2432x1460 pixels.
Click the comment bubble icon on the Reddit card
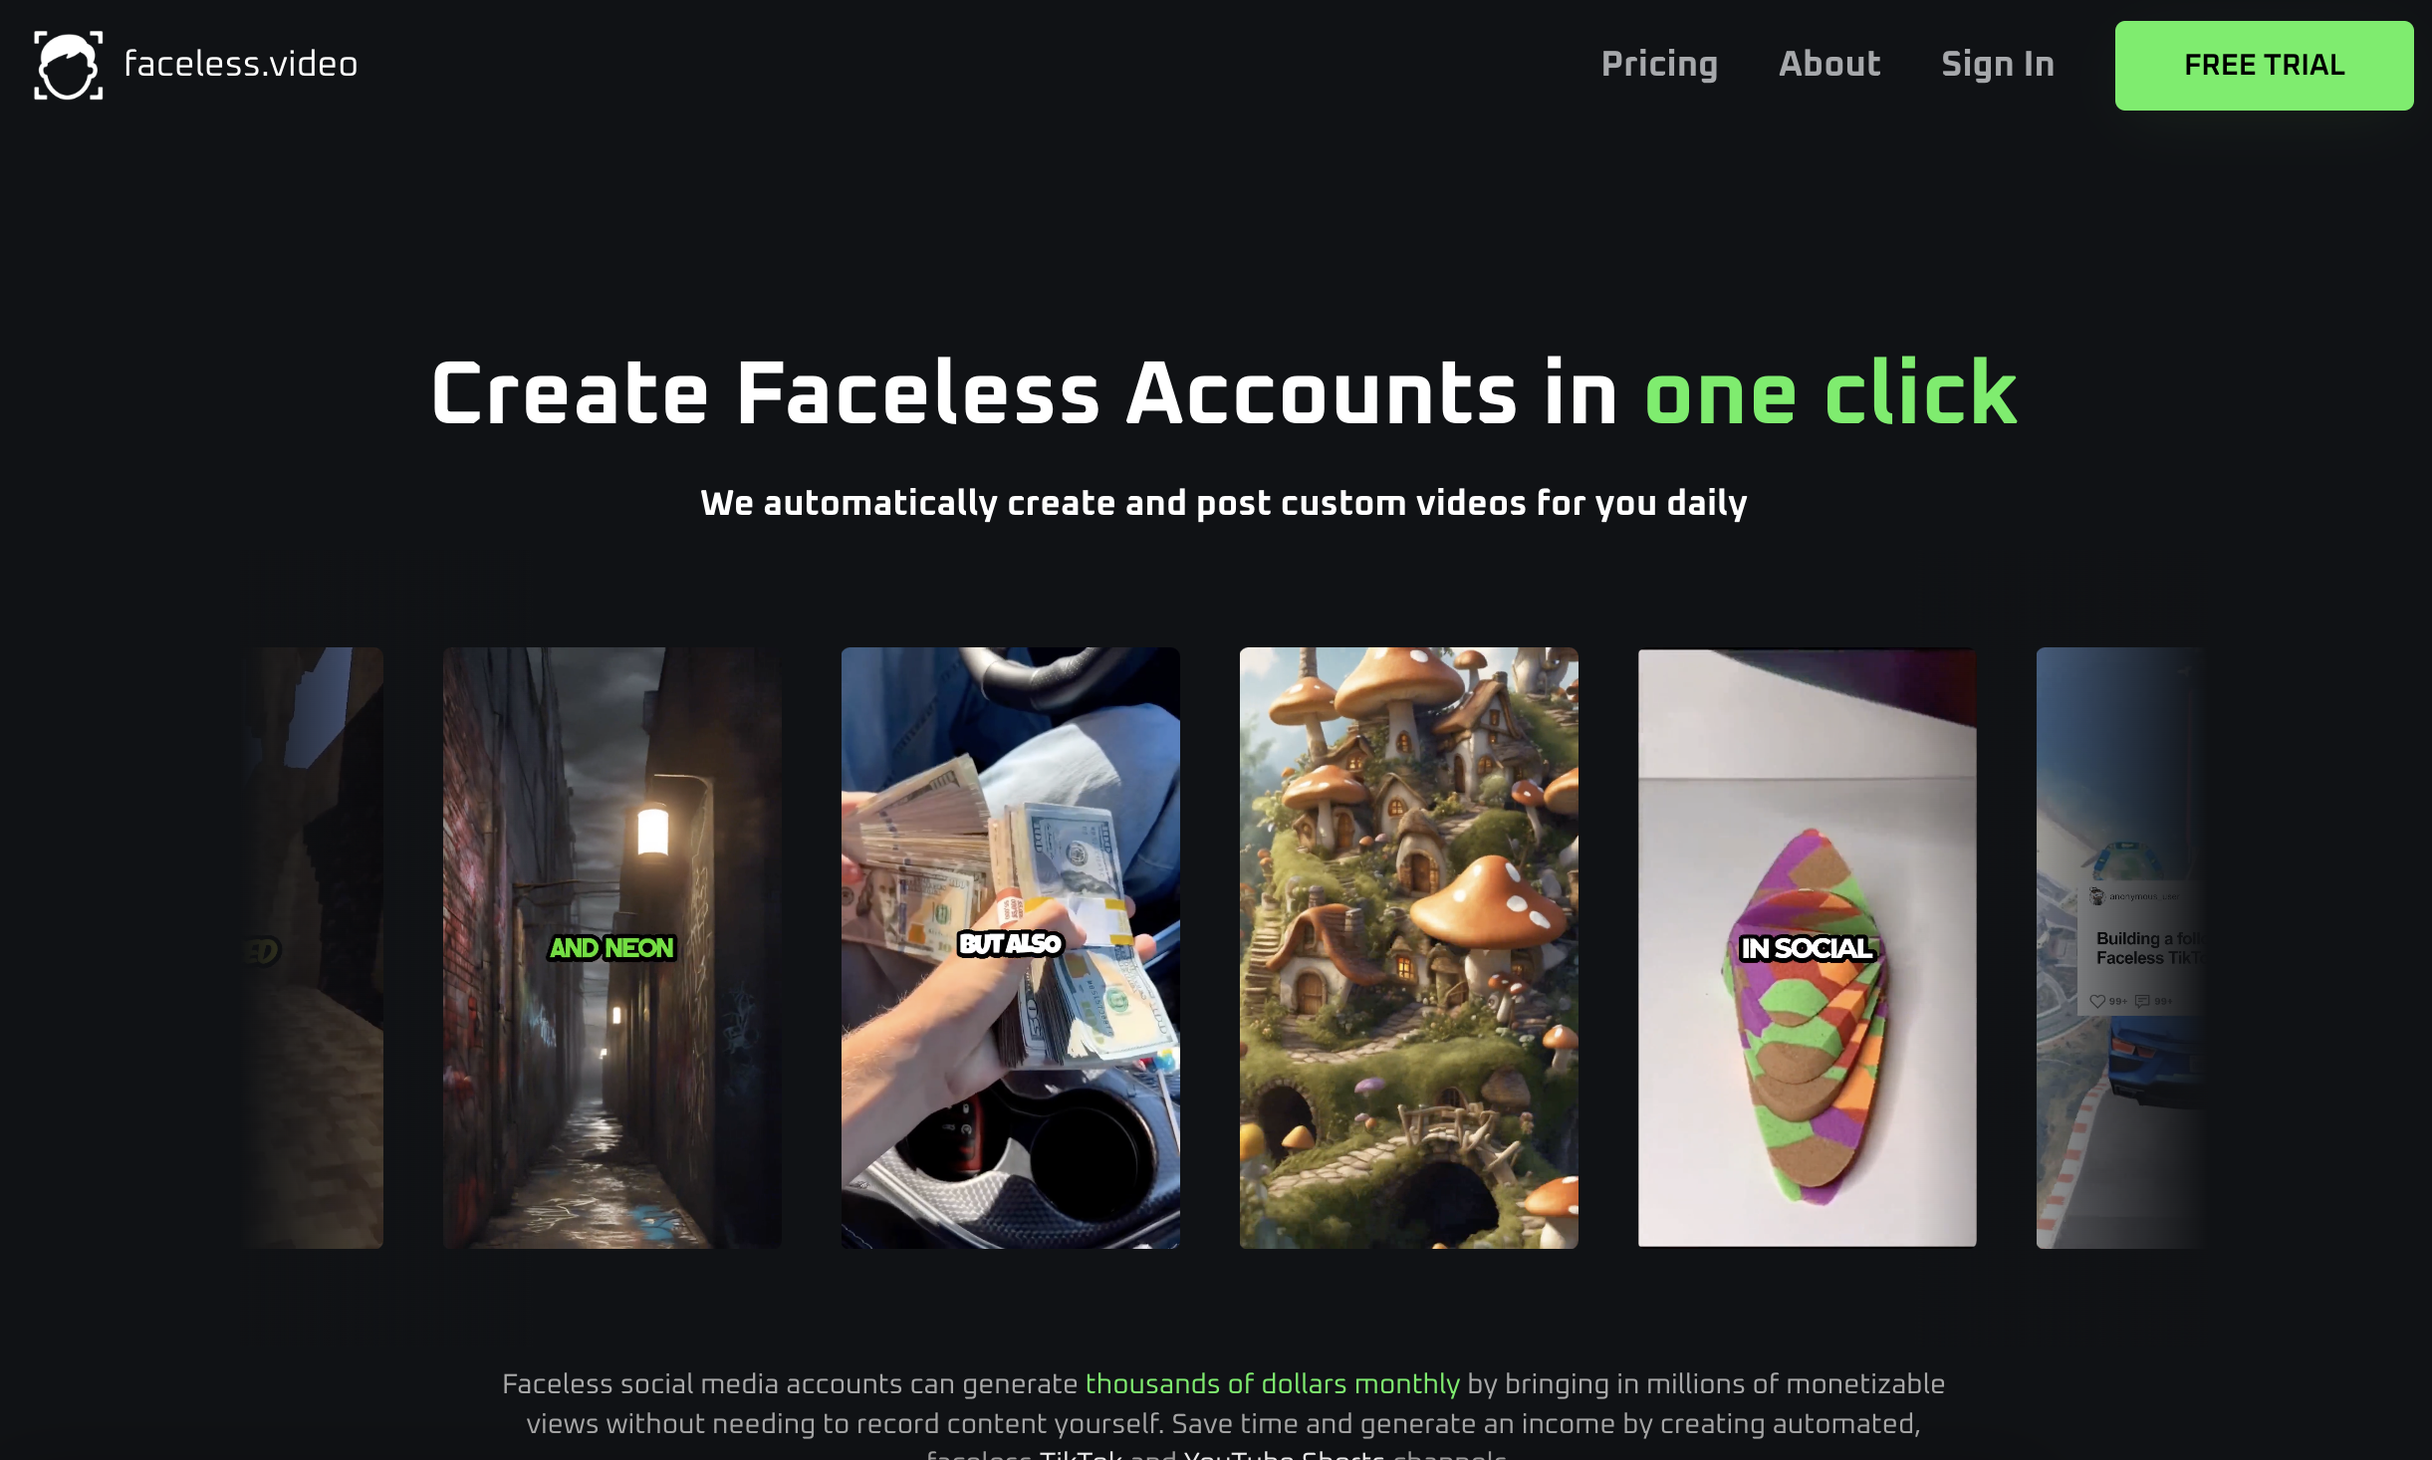click(x=2142, y=1001)
